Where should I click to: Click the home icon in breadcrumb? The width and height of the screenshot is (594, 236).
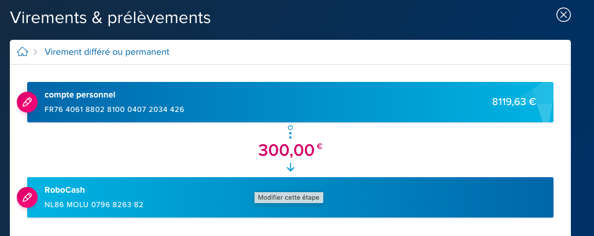point(23,52)
